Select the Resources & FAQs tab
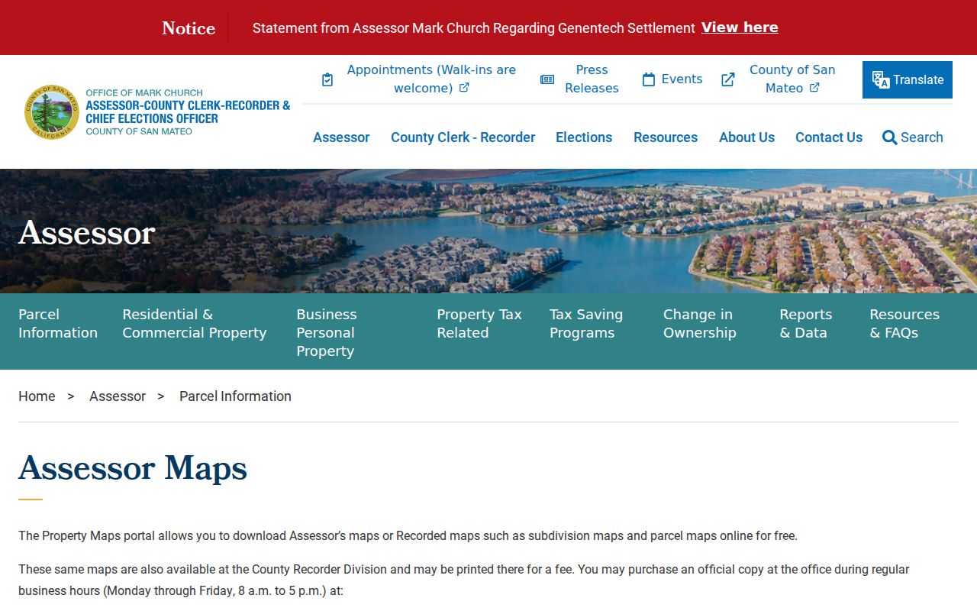The height and width of the screenshot is (611, 977). click(x=904, y=324)
